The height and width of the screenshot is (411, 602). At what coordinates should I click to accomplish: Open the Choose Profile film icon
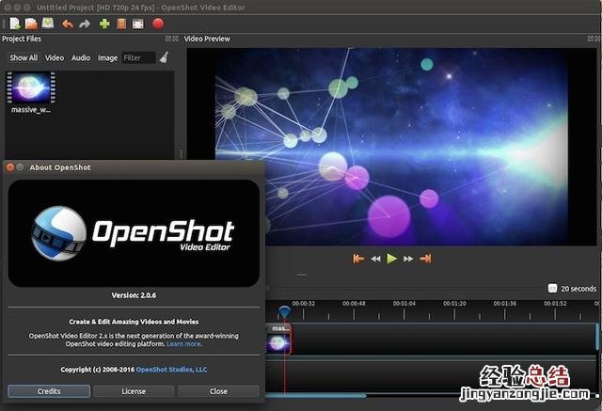(121, 24)
